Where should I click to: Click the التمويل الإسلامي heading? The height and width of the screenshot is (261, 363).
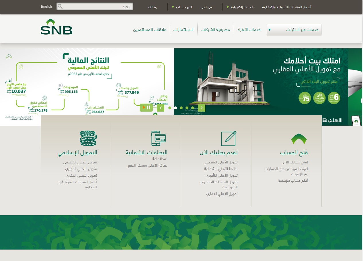pyautogui.click(x=77, y=153)
